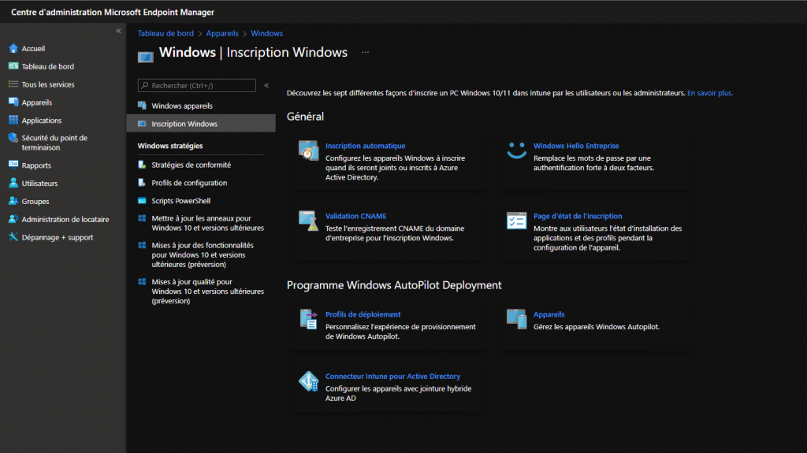Click the Administration de locataire icon
Image resolution: width=807 pixels, height=453 pixels.
pyautogui.click(x=13, y=219)
